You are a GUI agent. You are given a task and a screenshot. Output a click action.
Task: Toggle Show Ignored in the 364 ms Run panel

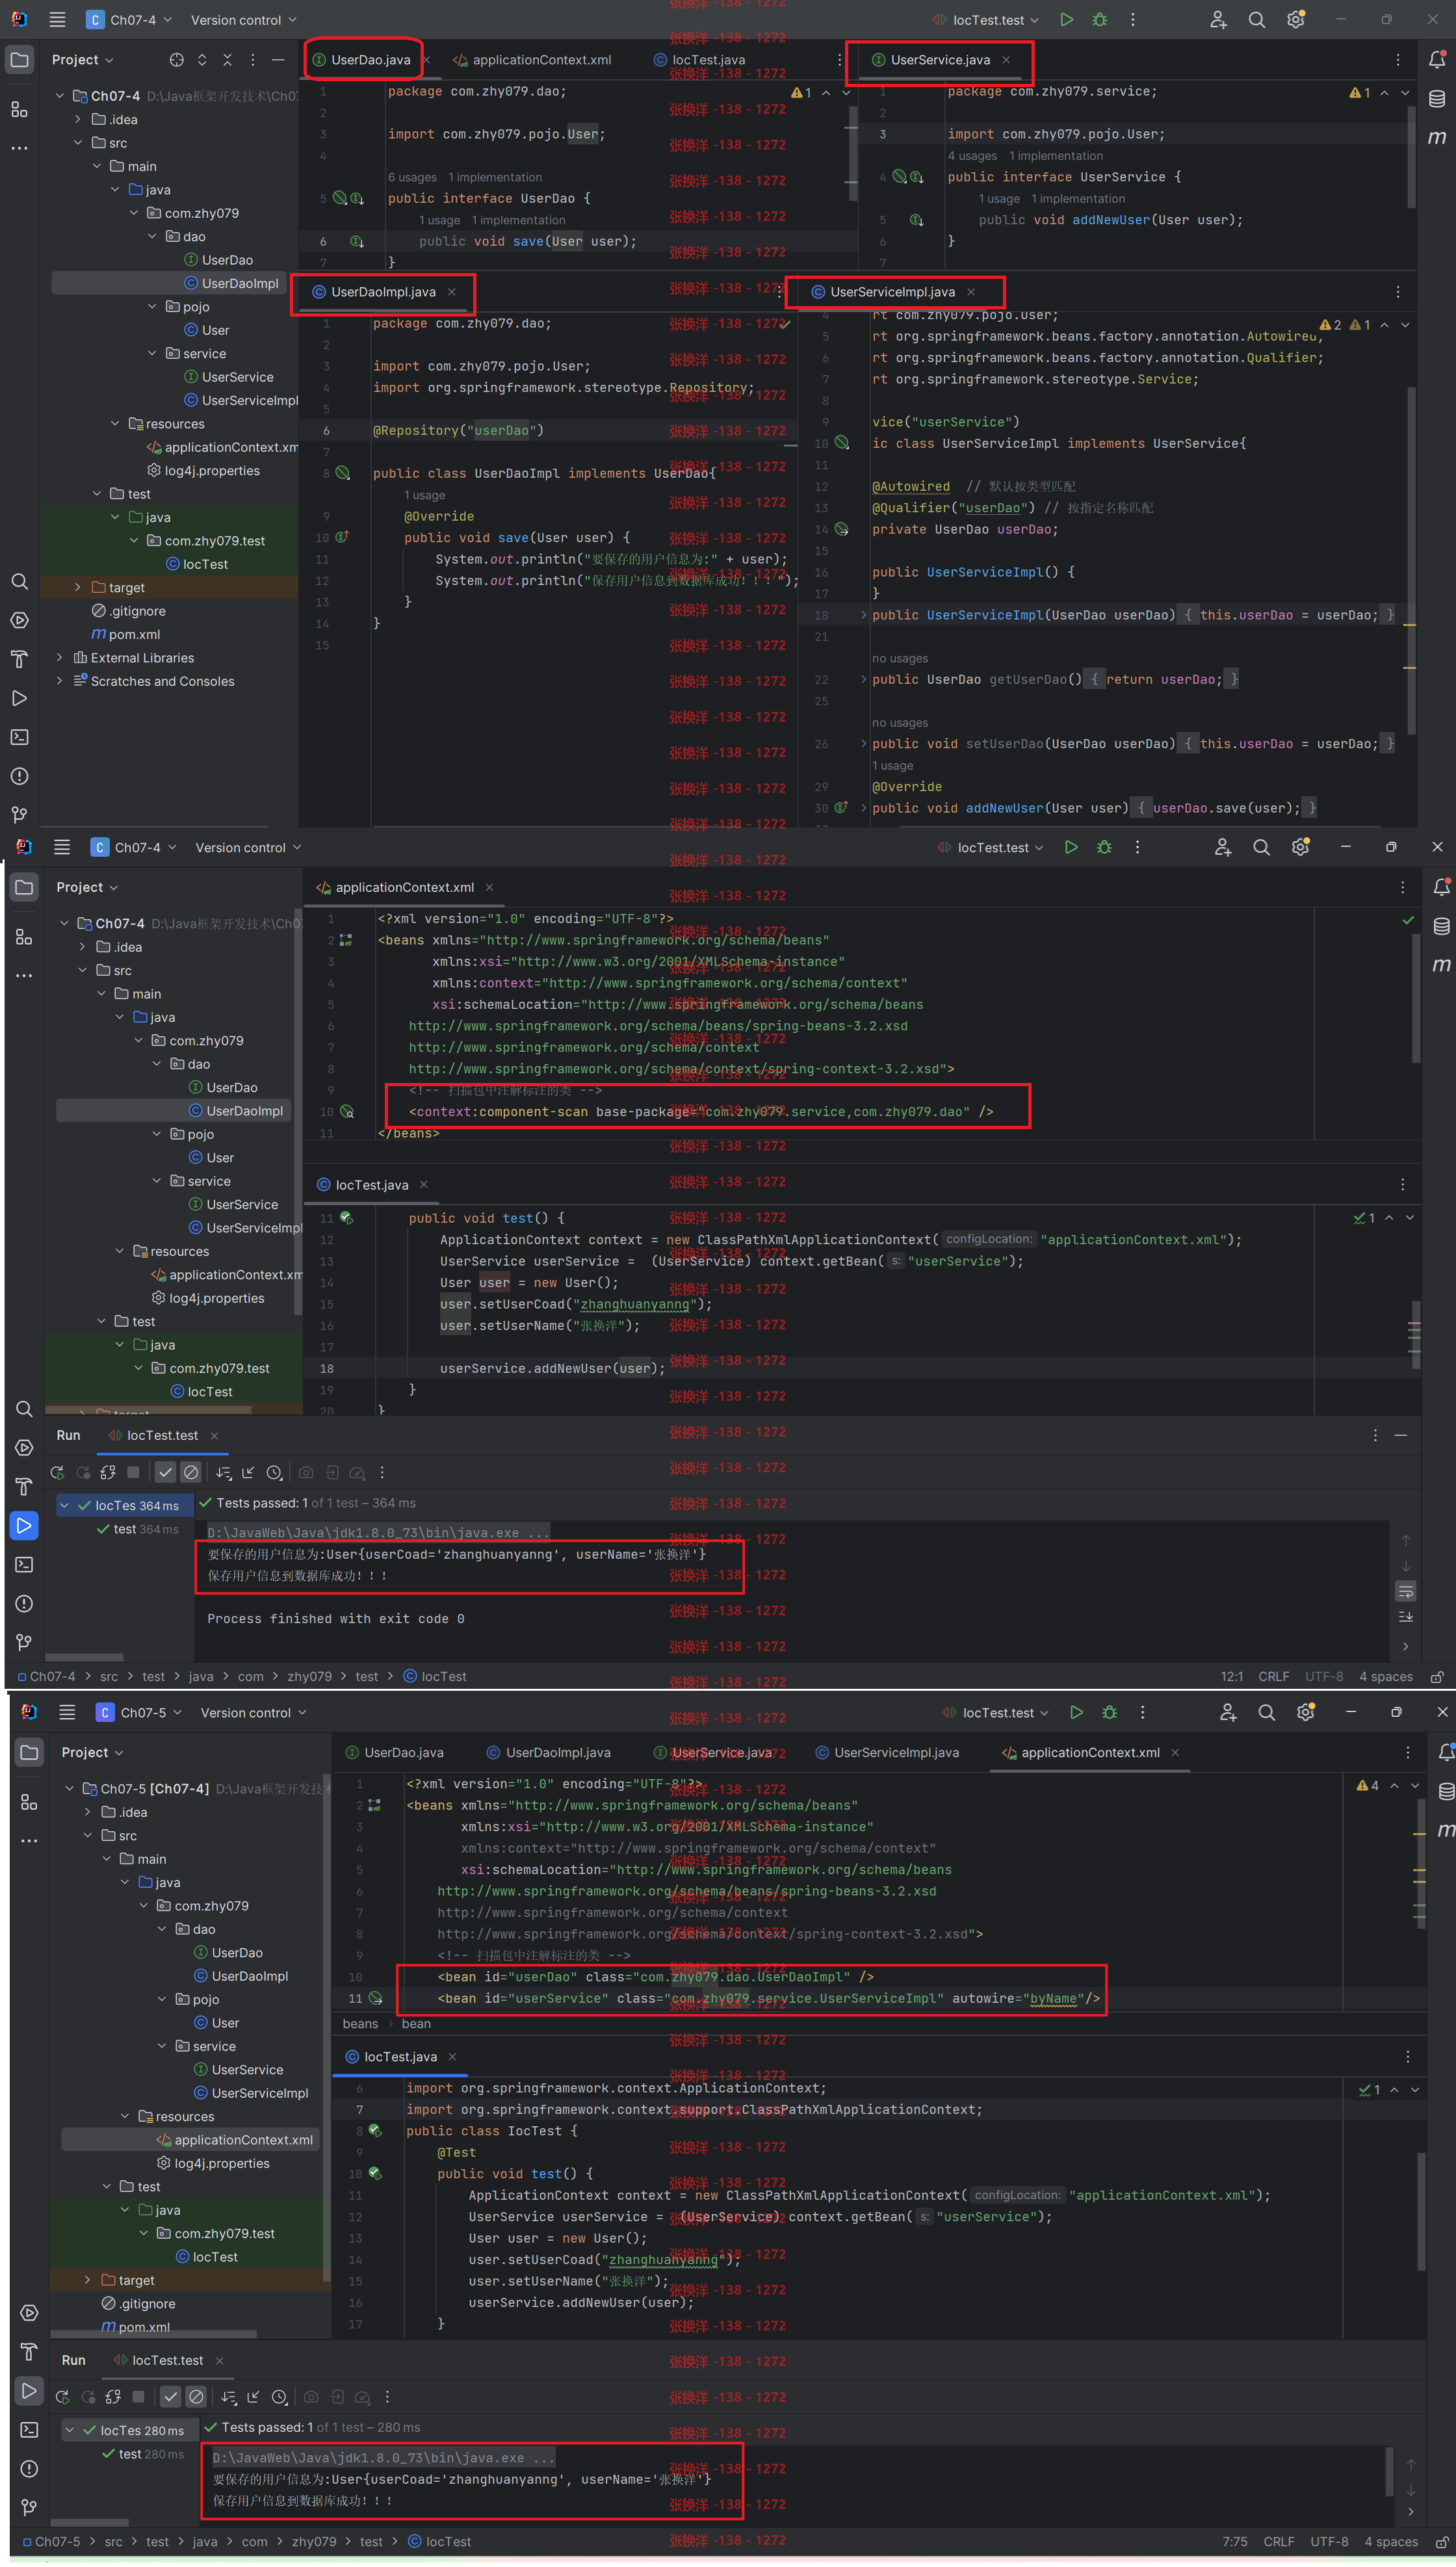coord(191,1472)
